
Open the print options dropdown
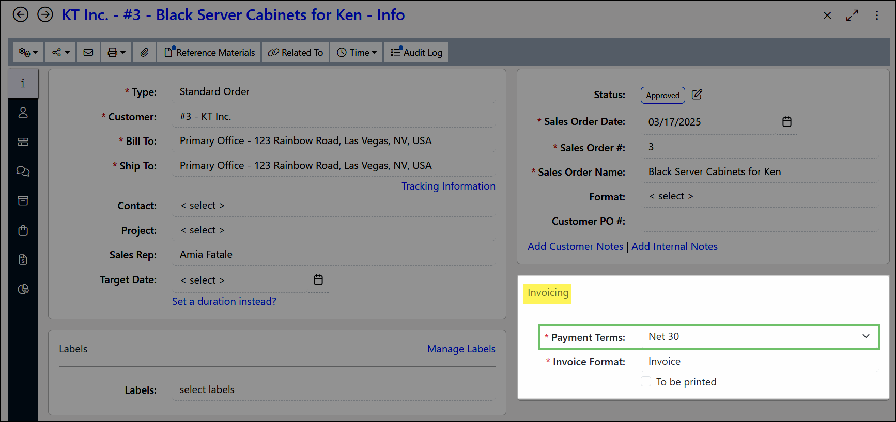(x=116, y=52)
